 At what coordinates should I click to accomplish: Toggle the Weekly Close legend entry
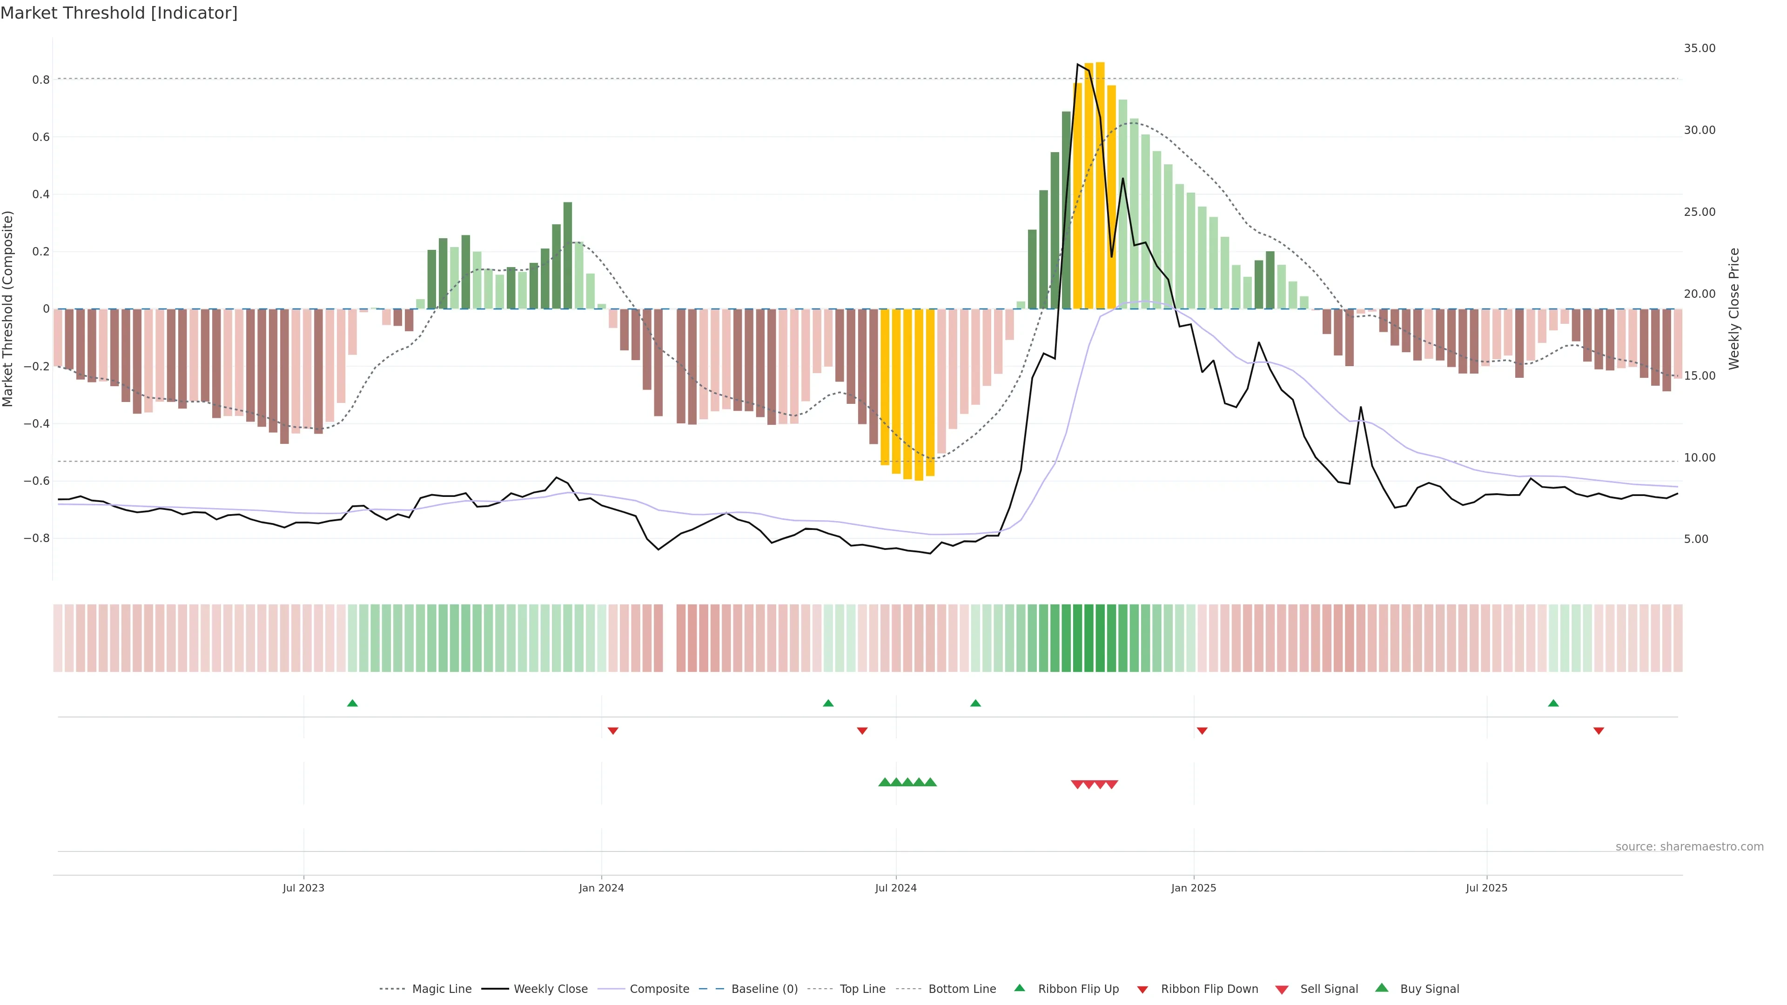[x=550, y=989]
